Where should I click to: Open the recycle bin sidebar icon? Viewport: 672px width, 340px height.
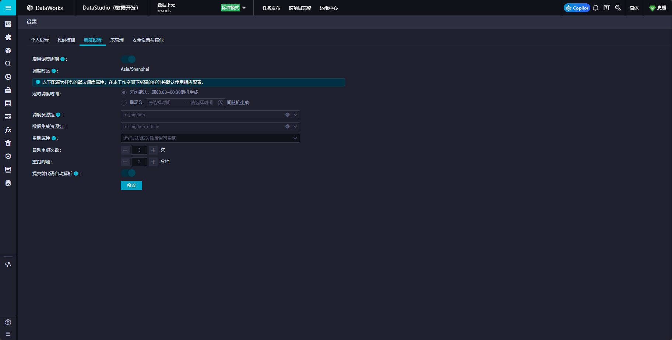pyautogui.click(x=8, y=143)
